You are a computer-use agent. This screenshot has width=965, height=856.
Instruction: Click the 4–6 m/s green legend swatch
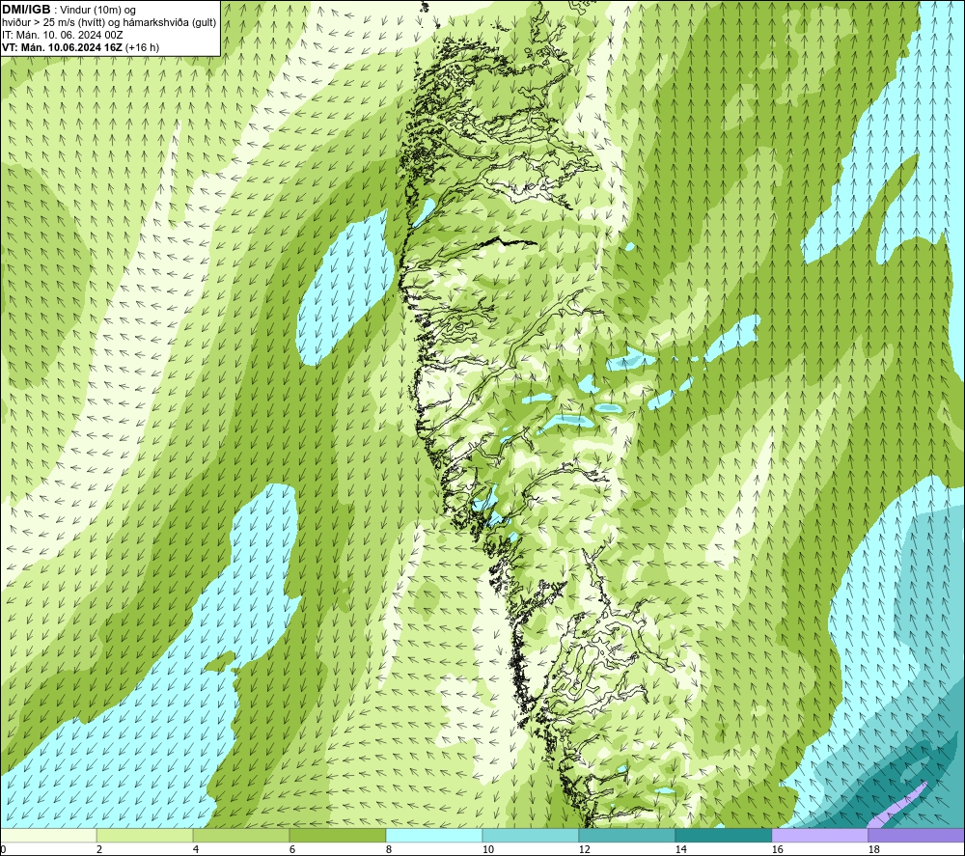[240, 835]
